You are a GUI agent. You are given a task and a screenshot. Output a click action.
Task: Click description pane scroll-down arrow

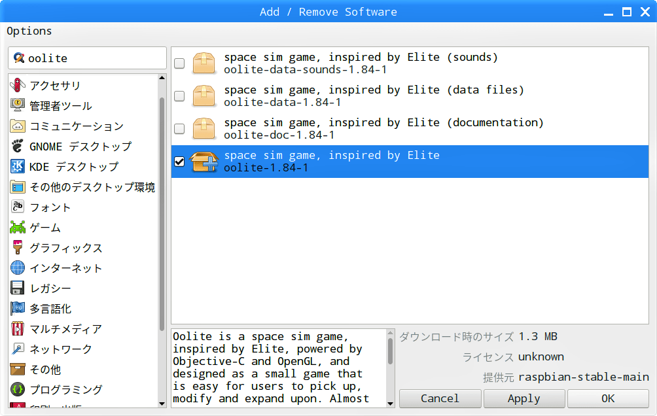click(390, 404)
